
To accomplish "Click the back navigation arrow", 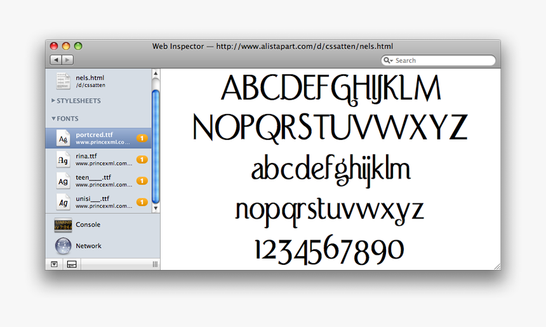I will click(x=55, y=60).
